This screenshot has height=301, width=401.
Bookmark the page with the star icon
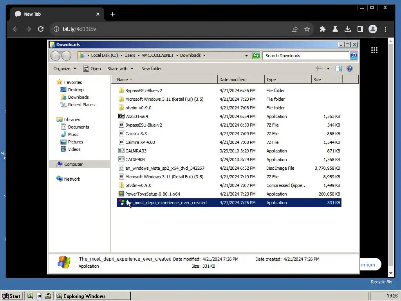click(x=307, y=29)
